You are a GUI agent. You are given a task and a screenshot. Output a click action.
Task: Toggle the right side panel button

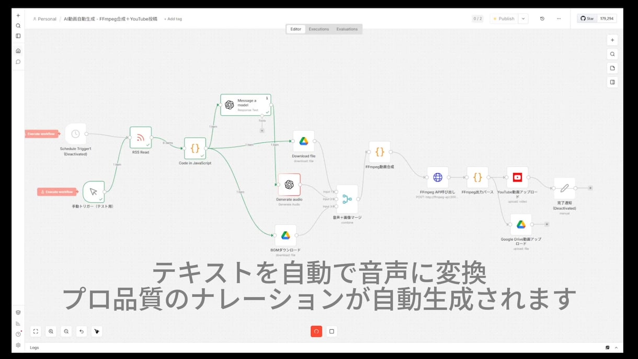(612, 82)
